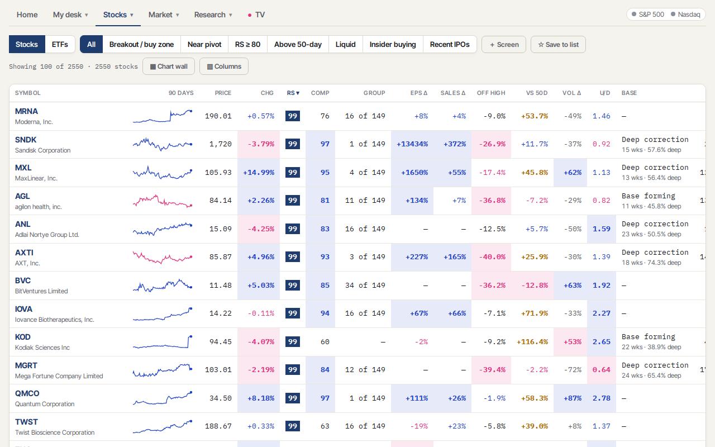
Task: Sort by the COMP column header
Action: click(320, 93)
